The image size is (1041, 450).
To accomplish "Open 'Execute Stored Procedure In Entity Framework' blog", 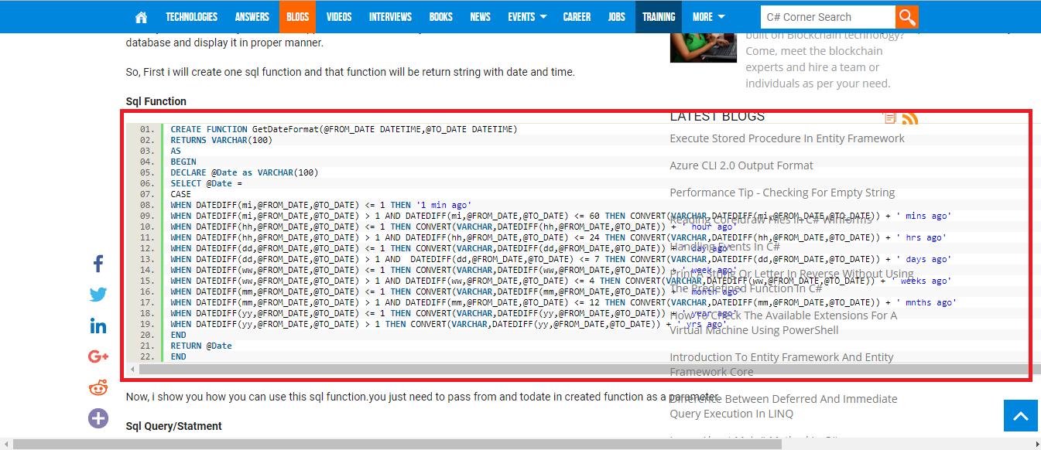I will 787,138.
